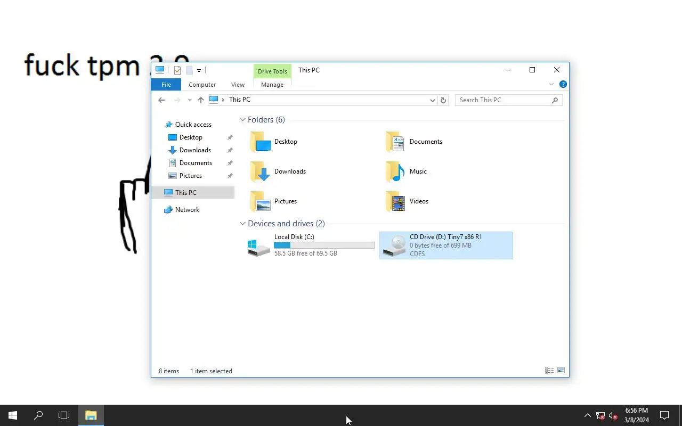Image resolution: width=682 pixels, height=426 pixels.
Task: Open Downloads in the navigation pane
Action: pos(195,150)
